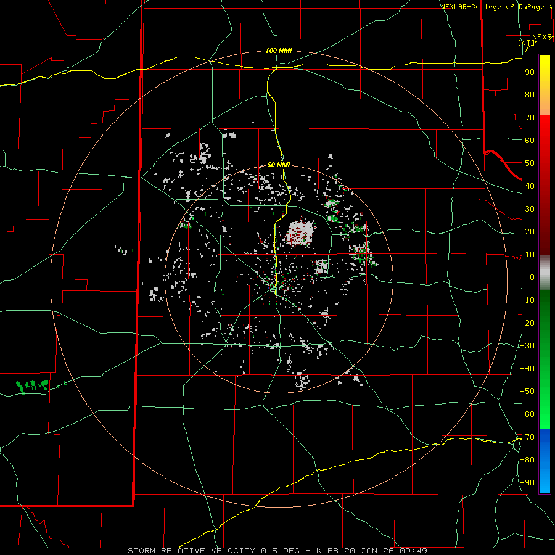Click the 0 scale value on the color bar
555x555 pixels.
click(532, 277)
